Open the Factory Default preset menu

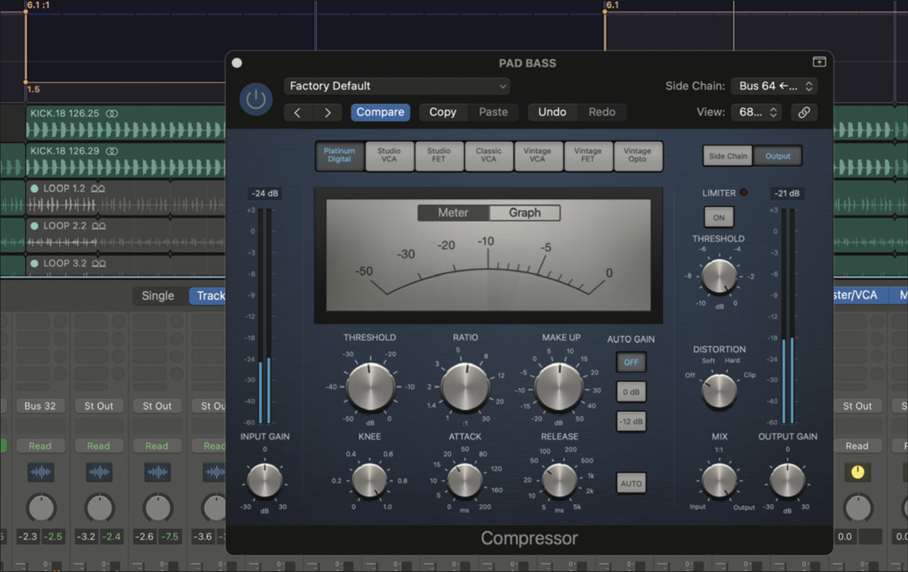click(396, 85)
